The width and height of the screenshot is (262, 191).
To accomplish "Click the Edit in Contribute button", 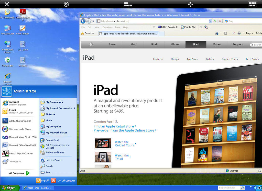I will (168, 27).
